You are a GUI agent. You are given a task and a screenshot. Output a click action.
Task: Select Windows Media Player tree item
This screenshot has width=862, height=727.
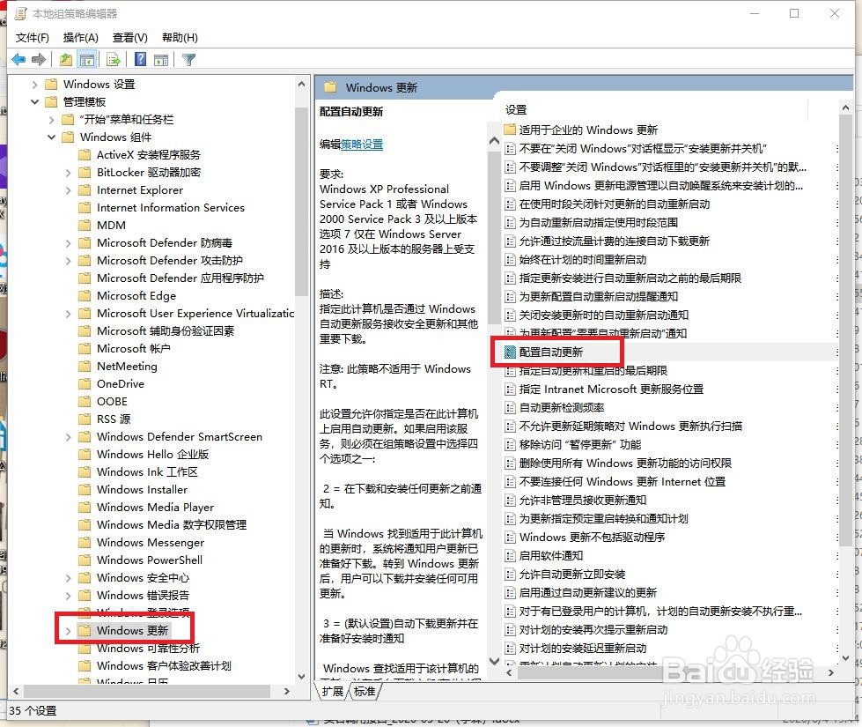(156, 507)
